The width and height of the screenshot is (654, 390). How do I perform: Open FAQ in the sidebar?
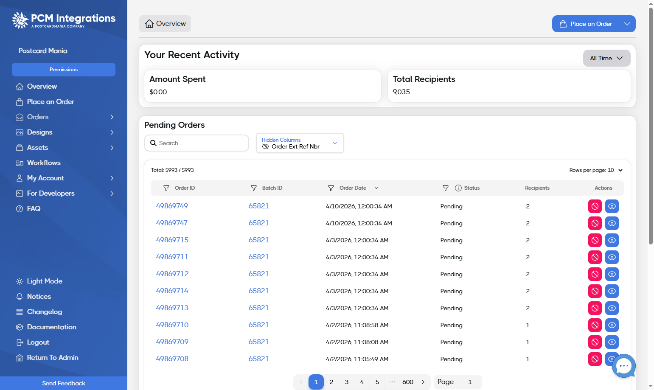pos(28,209)
